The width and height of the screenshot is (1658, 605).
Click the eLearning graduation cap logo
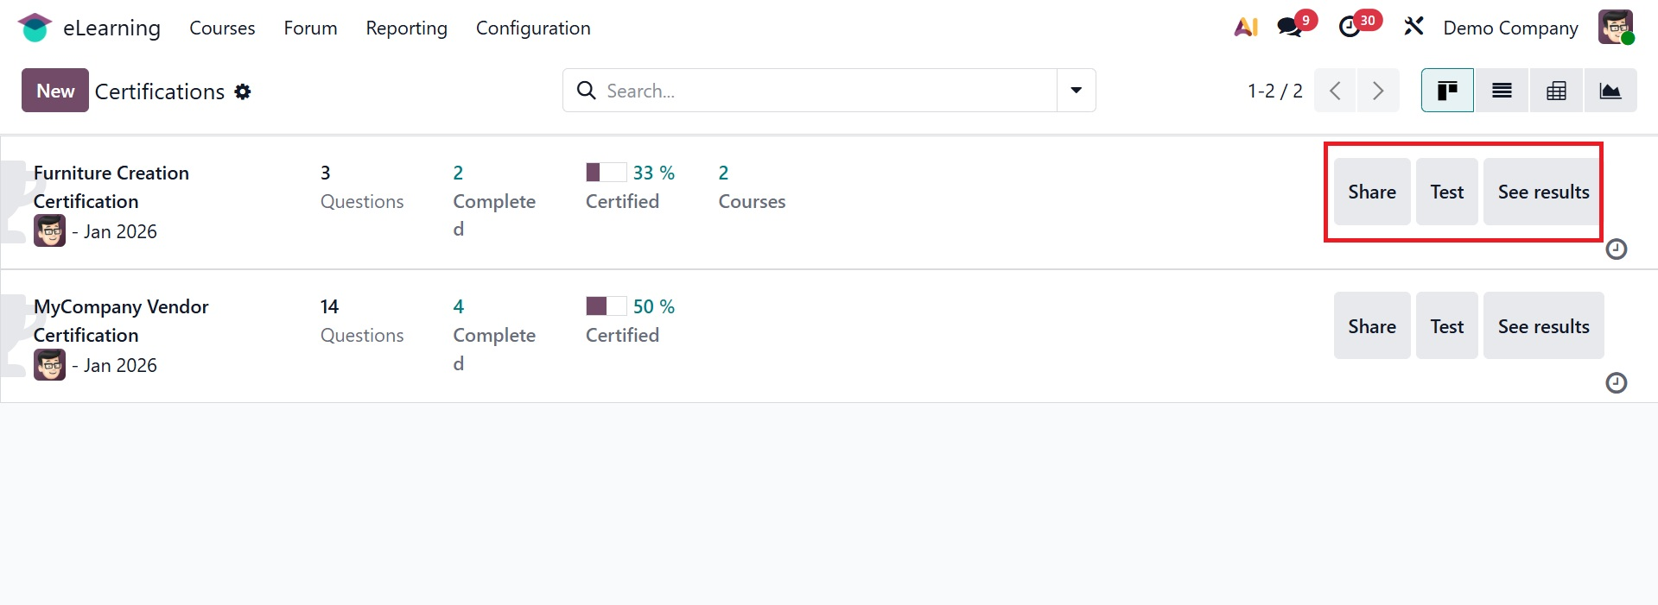35,28
